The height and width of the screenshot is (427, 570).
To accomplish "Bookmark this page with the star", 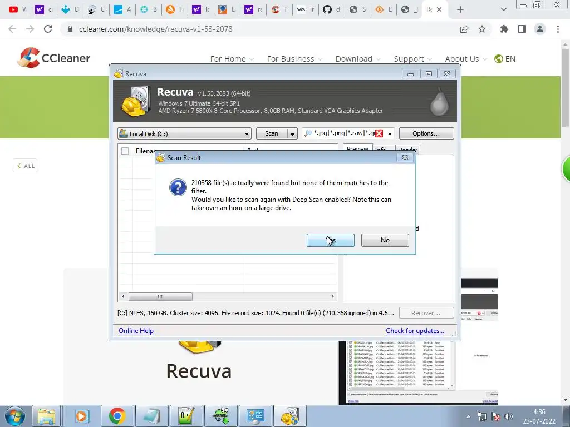I will click(x=482, y=29).
